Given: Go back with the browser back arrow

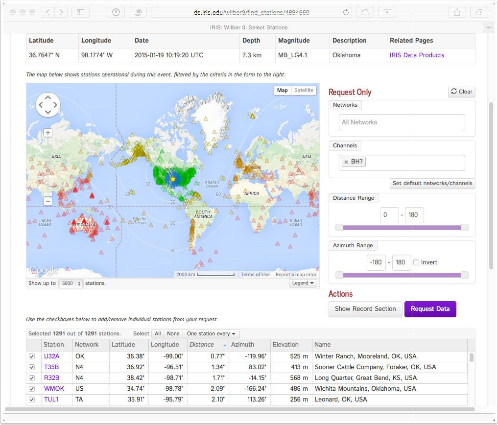Looking at the screenshot, I should point(48,12).
